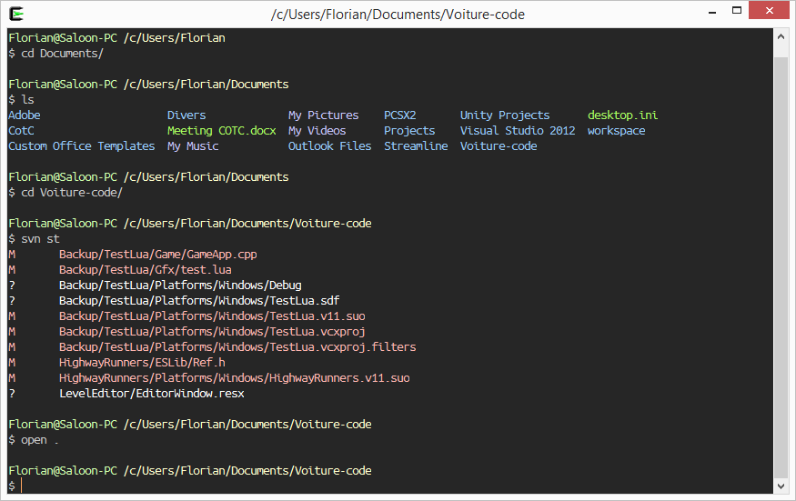The width and height of the screenshot is (796, 501).
Task: Click the window title path text
Action: 398,14
